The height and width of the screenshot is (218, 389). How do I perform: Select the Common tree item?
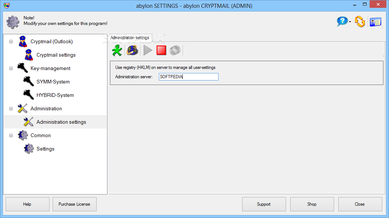[x=41, y=135]
